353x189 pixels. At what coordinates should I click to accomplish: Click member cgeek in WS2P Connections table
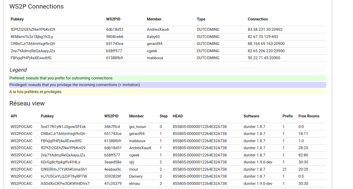[x=152, y=51]
